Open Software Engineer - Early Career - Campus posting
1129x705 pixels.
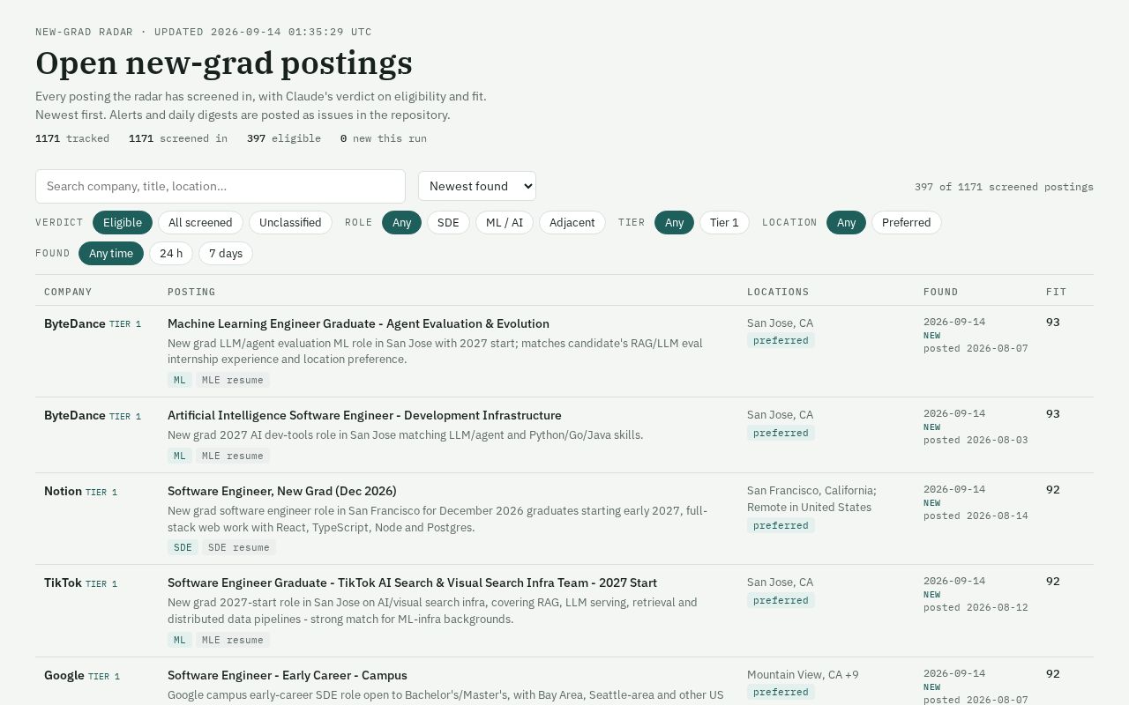point(288,675)
